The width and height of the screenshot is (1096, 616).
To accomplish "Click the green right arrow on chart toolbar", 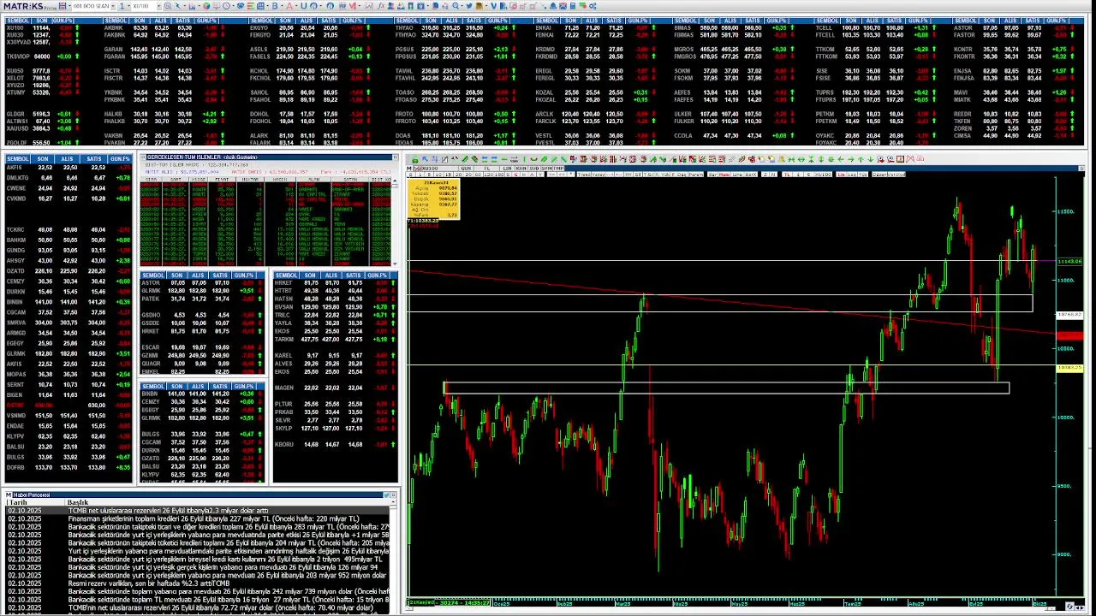I will click(x=850, y=159).
